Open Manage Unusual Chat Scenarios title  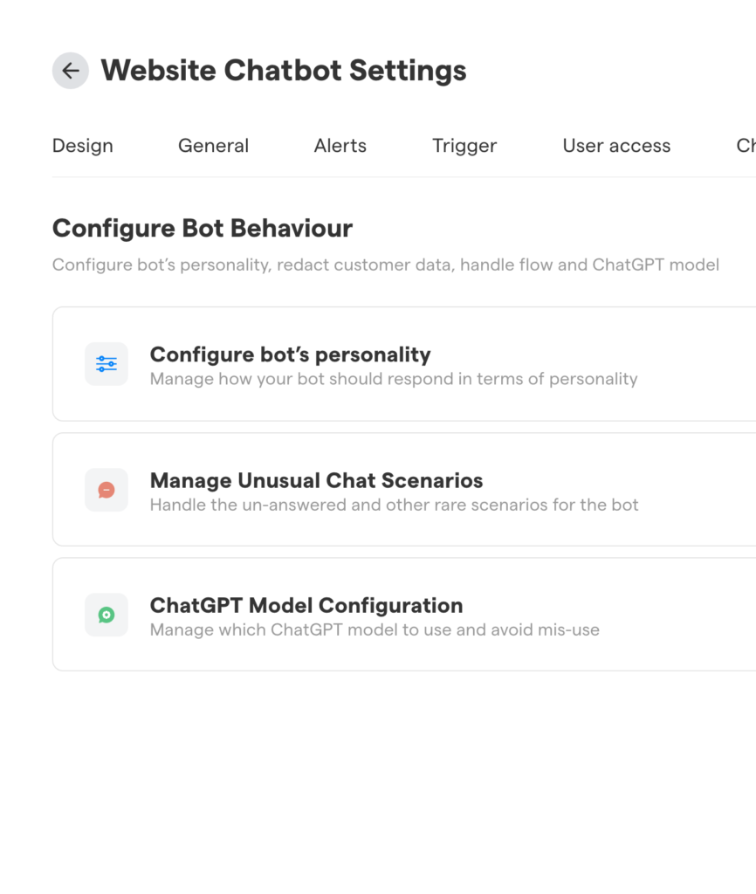point(316,480)
